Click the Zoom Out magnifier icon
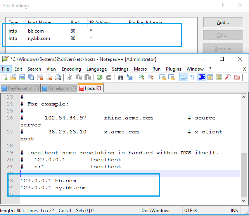 pos(150,77)
